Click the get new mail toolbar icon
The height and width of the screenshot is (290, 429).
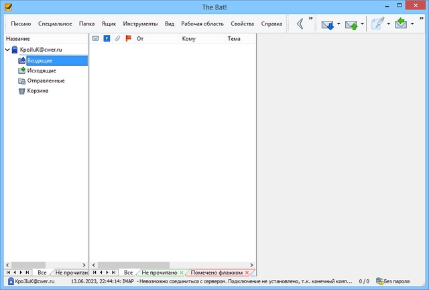(328, 24)
